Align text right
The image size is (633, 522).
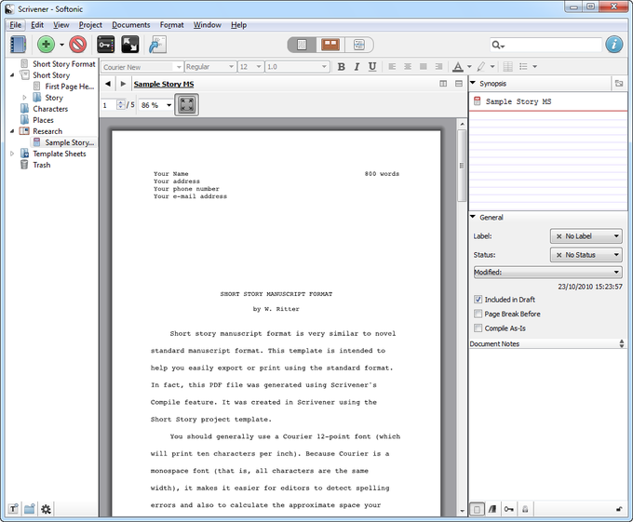click(x=438, y=67)
